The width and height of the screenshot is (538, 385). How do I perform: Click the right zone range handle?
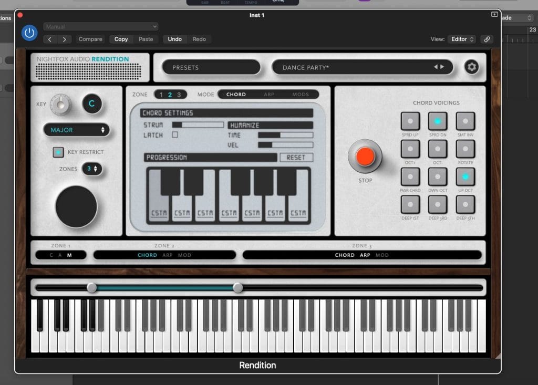click(238, 287)
